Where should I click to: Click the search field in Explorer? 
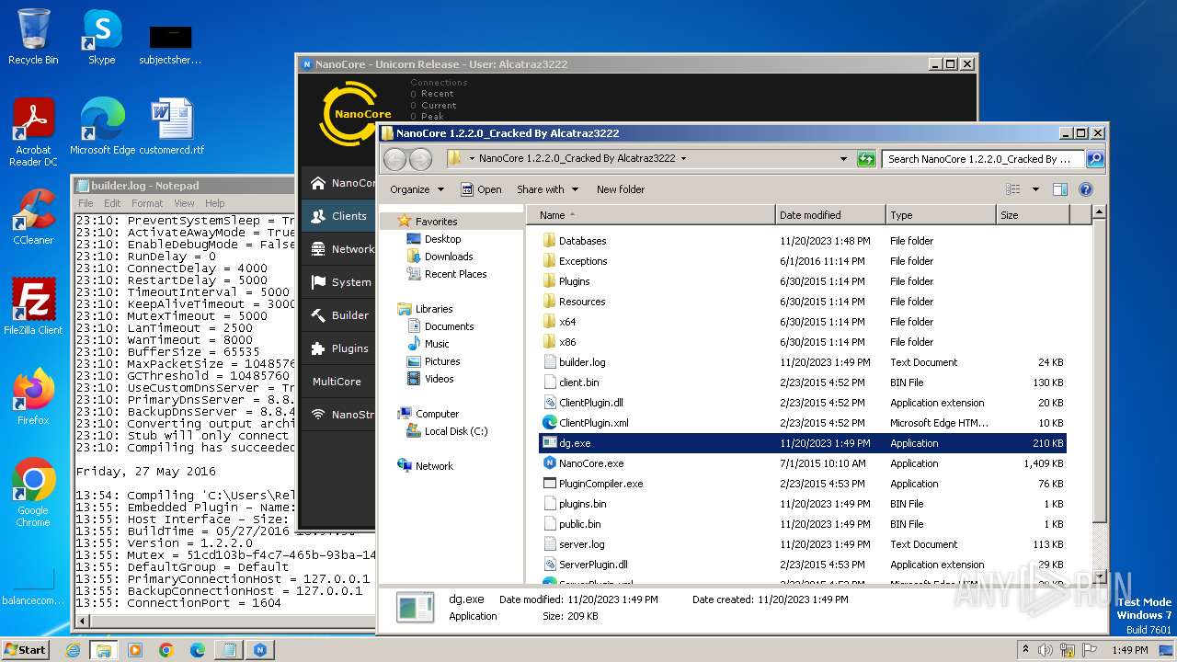[x=984, y=159]
